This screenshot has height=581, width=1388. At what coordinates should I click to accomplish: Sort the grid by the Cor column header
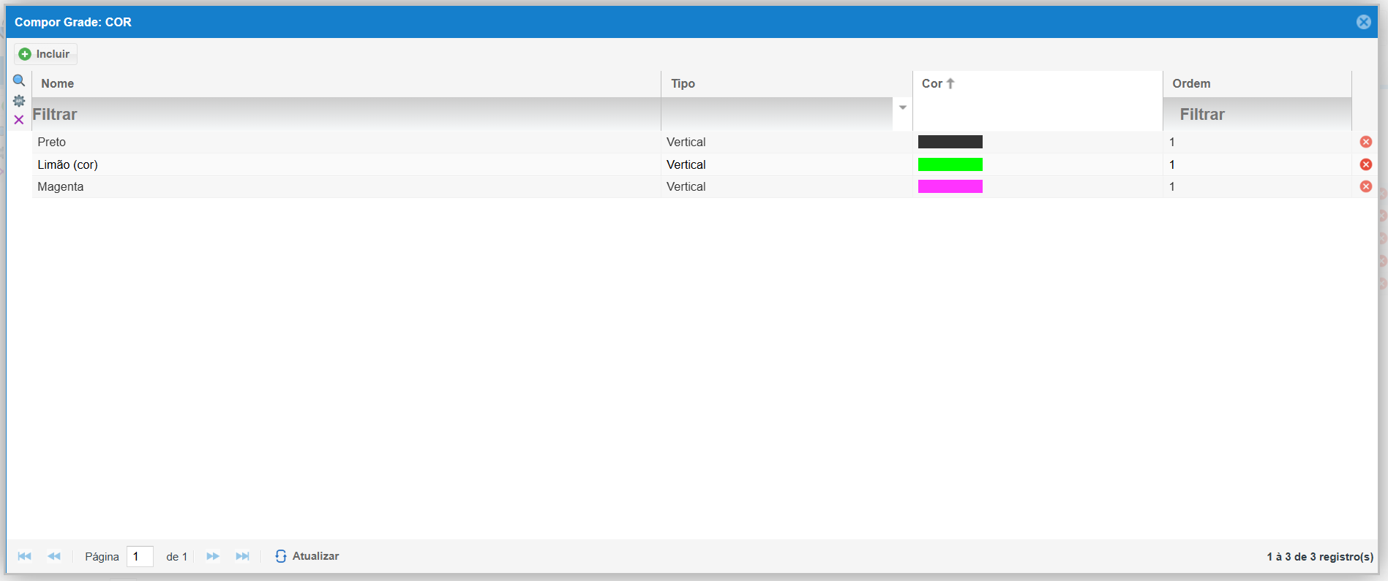[x=933, y=83]
